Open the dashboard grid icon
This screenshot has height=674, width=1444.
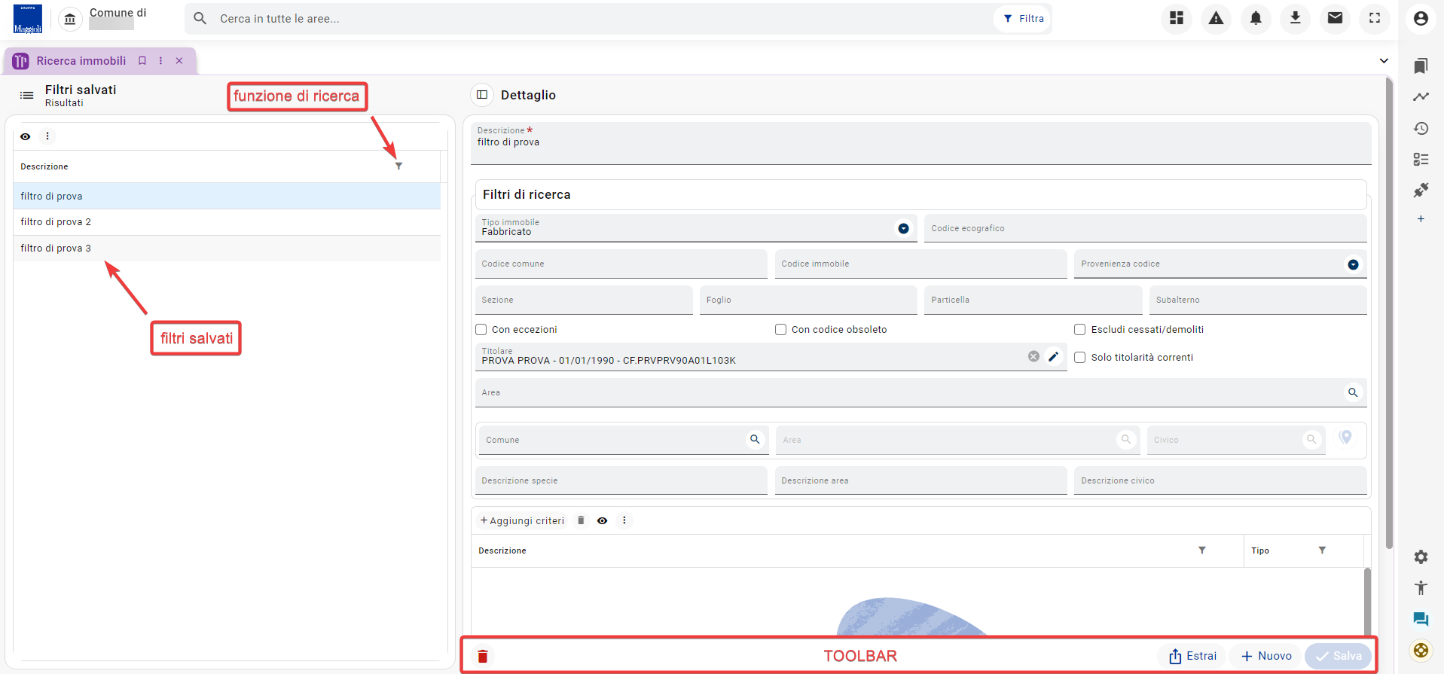coord(1177,18)
